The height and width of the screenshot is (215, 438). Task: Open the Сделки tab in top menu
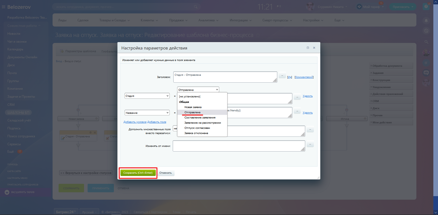tap(83, 20)
